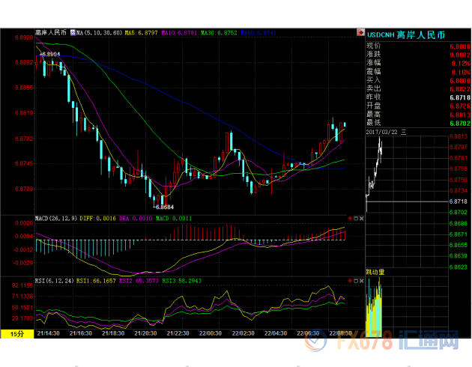Click the RSI1: 66.1657 value
472x367 pixels.
[x=96, y=281]
